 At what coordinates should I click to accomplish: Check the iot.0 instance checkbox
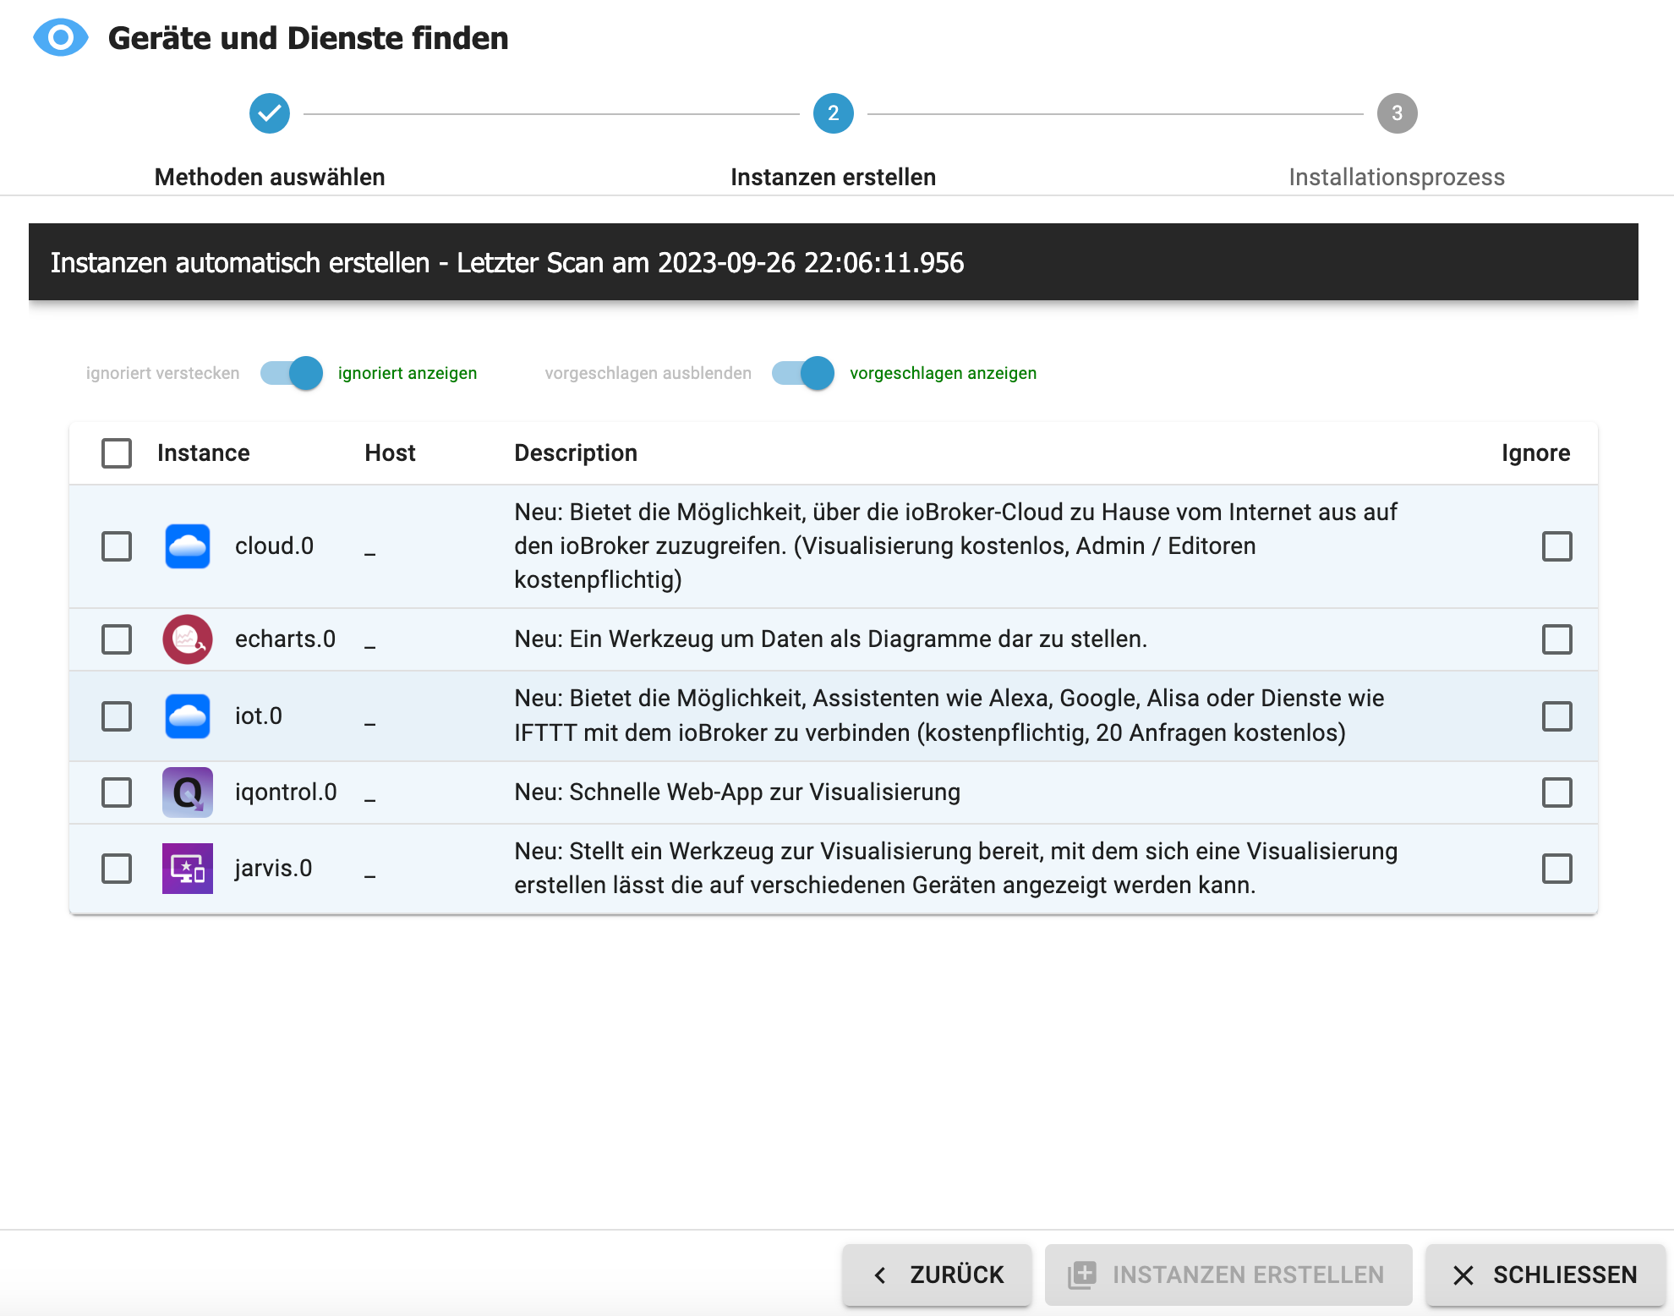pyautogui.click(x=117, y=716)
